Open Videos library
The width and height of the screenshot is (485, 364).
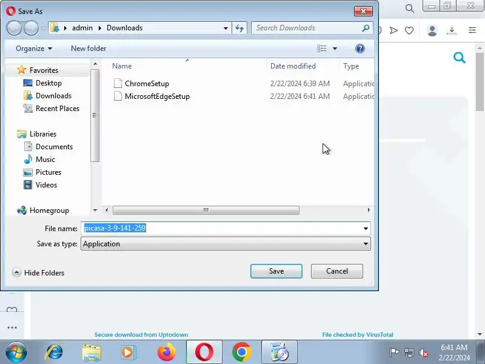(46, 185)
